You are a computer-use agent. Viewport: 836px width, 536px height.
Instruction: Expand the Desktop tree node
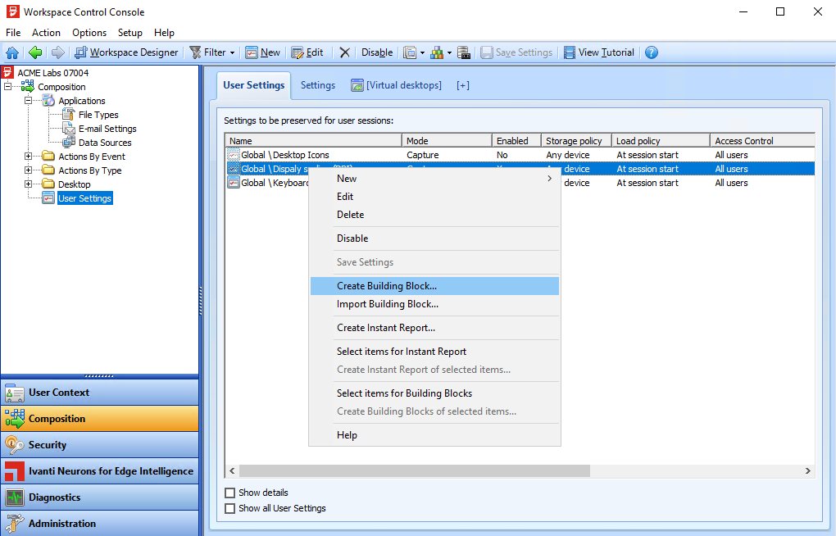point(28,184)
